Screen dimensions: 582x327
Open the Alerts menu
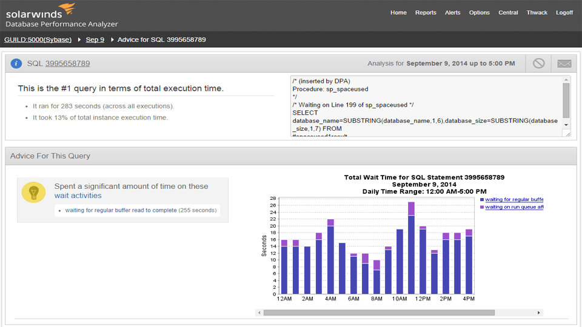(x=452, y=13)
